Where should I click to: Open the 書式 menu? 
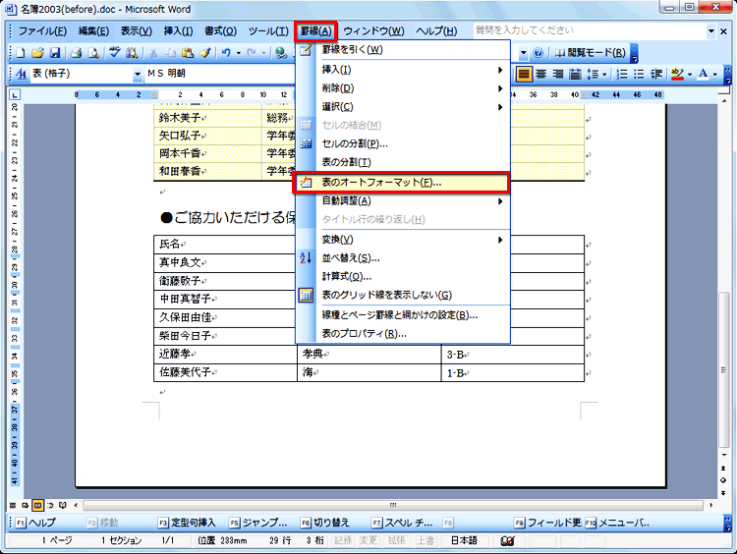tap(220, 31)
